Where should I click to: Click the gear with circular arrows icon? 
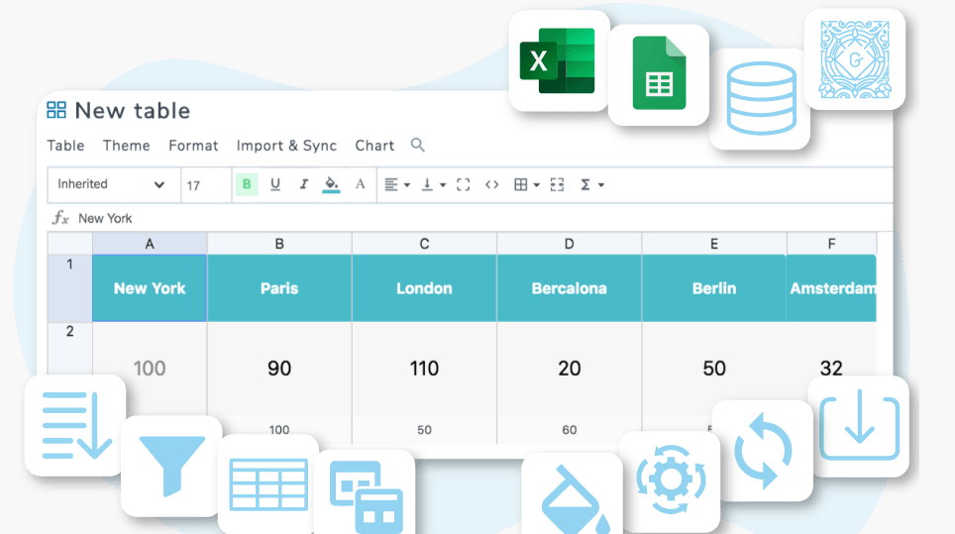point(671,480)
